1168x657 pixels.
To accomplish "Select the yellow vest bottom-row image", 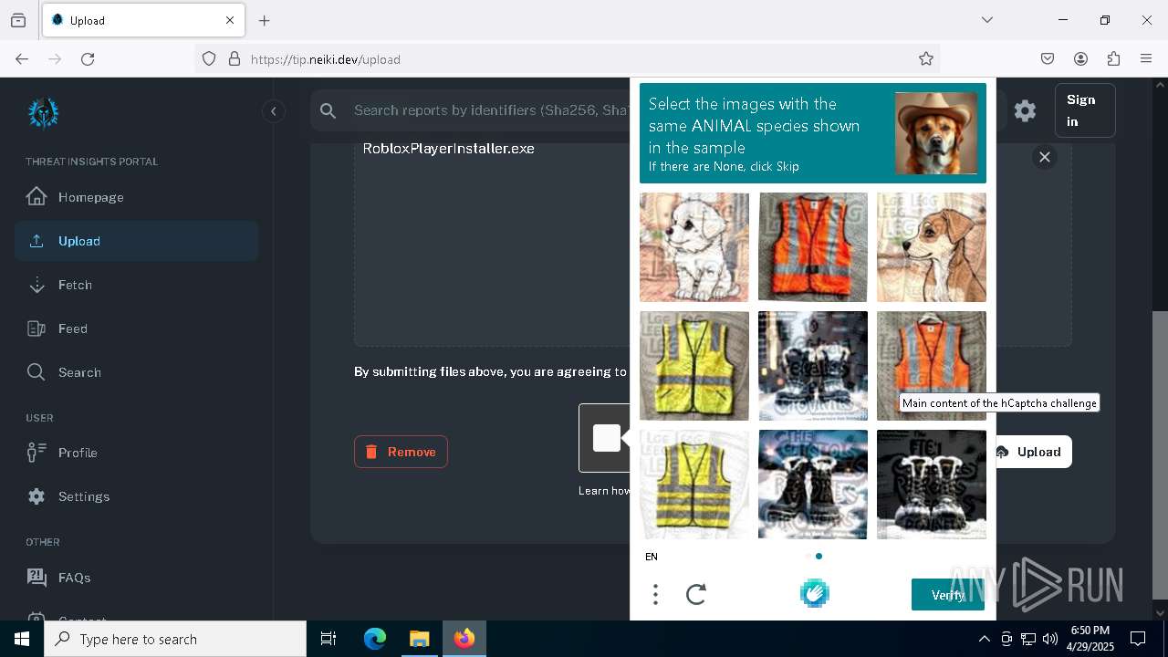I will pos(694,485).
